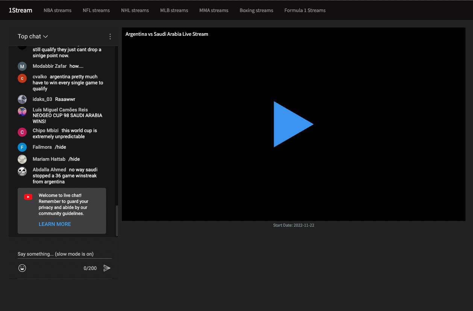
Task: Select the Say something chat input field
Action: click(x=56, y=254)
